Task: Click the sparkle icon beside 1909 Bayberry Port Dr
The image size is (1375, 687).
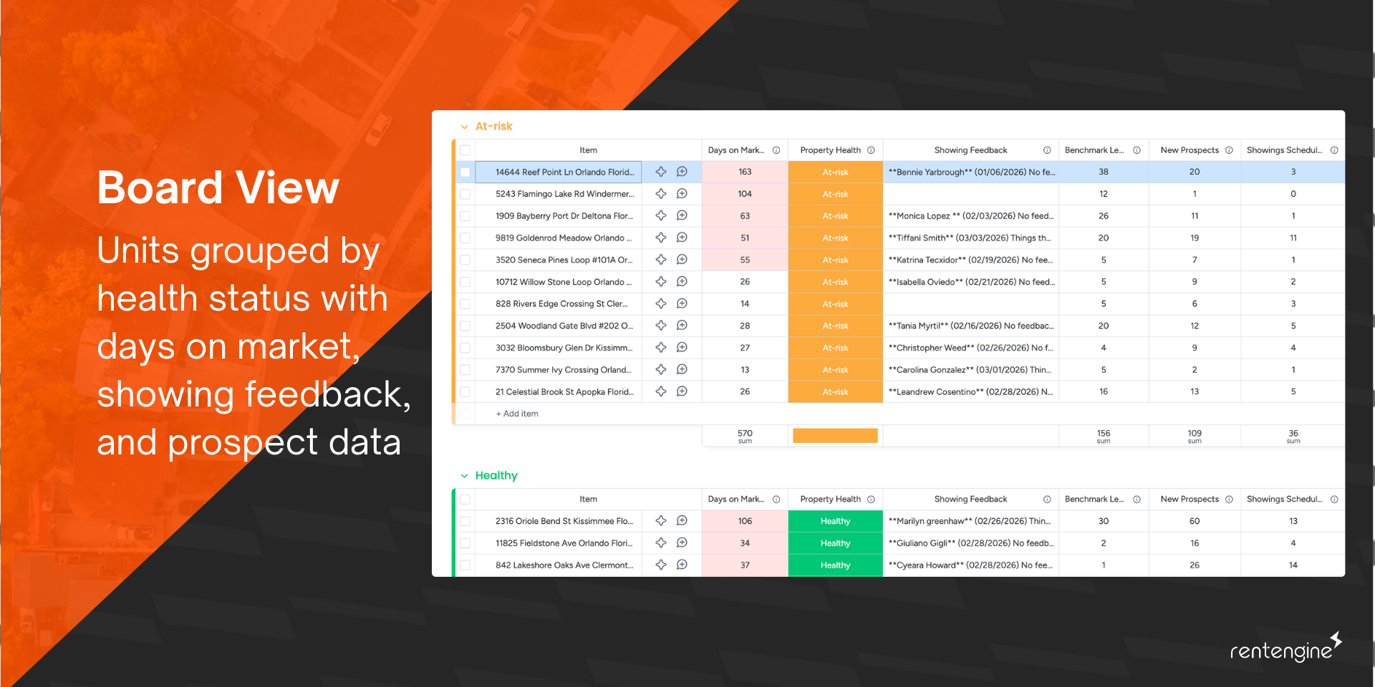Action: (660, 215)
